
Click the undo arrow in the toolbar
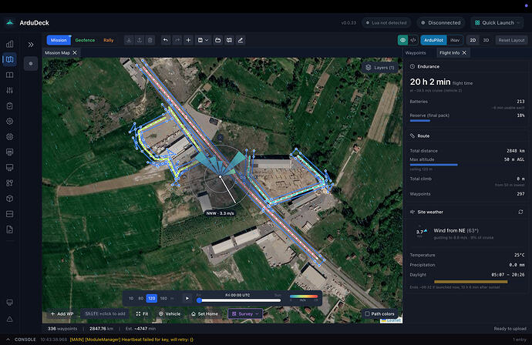pyautogui.click(x=166, y=40)
